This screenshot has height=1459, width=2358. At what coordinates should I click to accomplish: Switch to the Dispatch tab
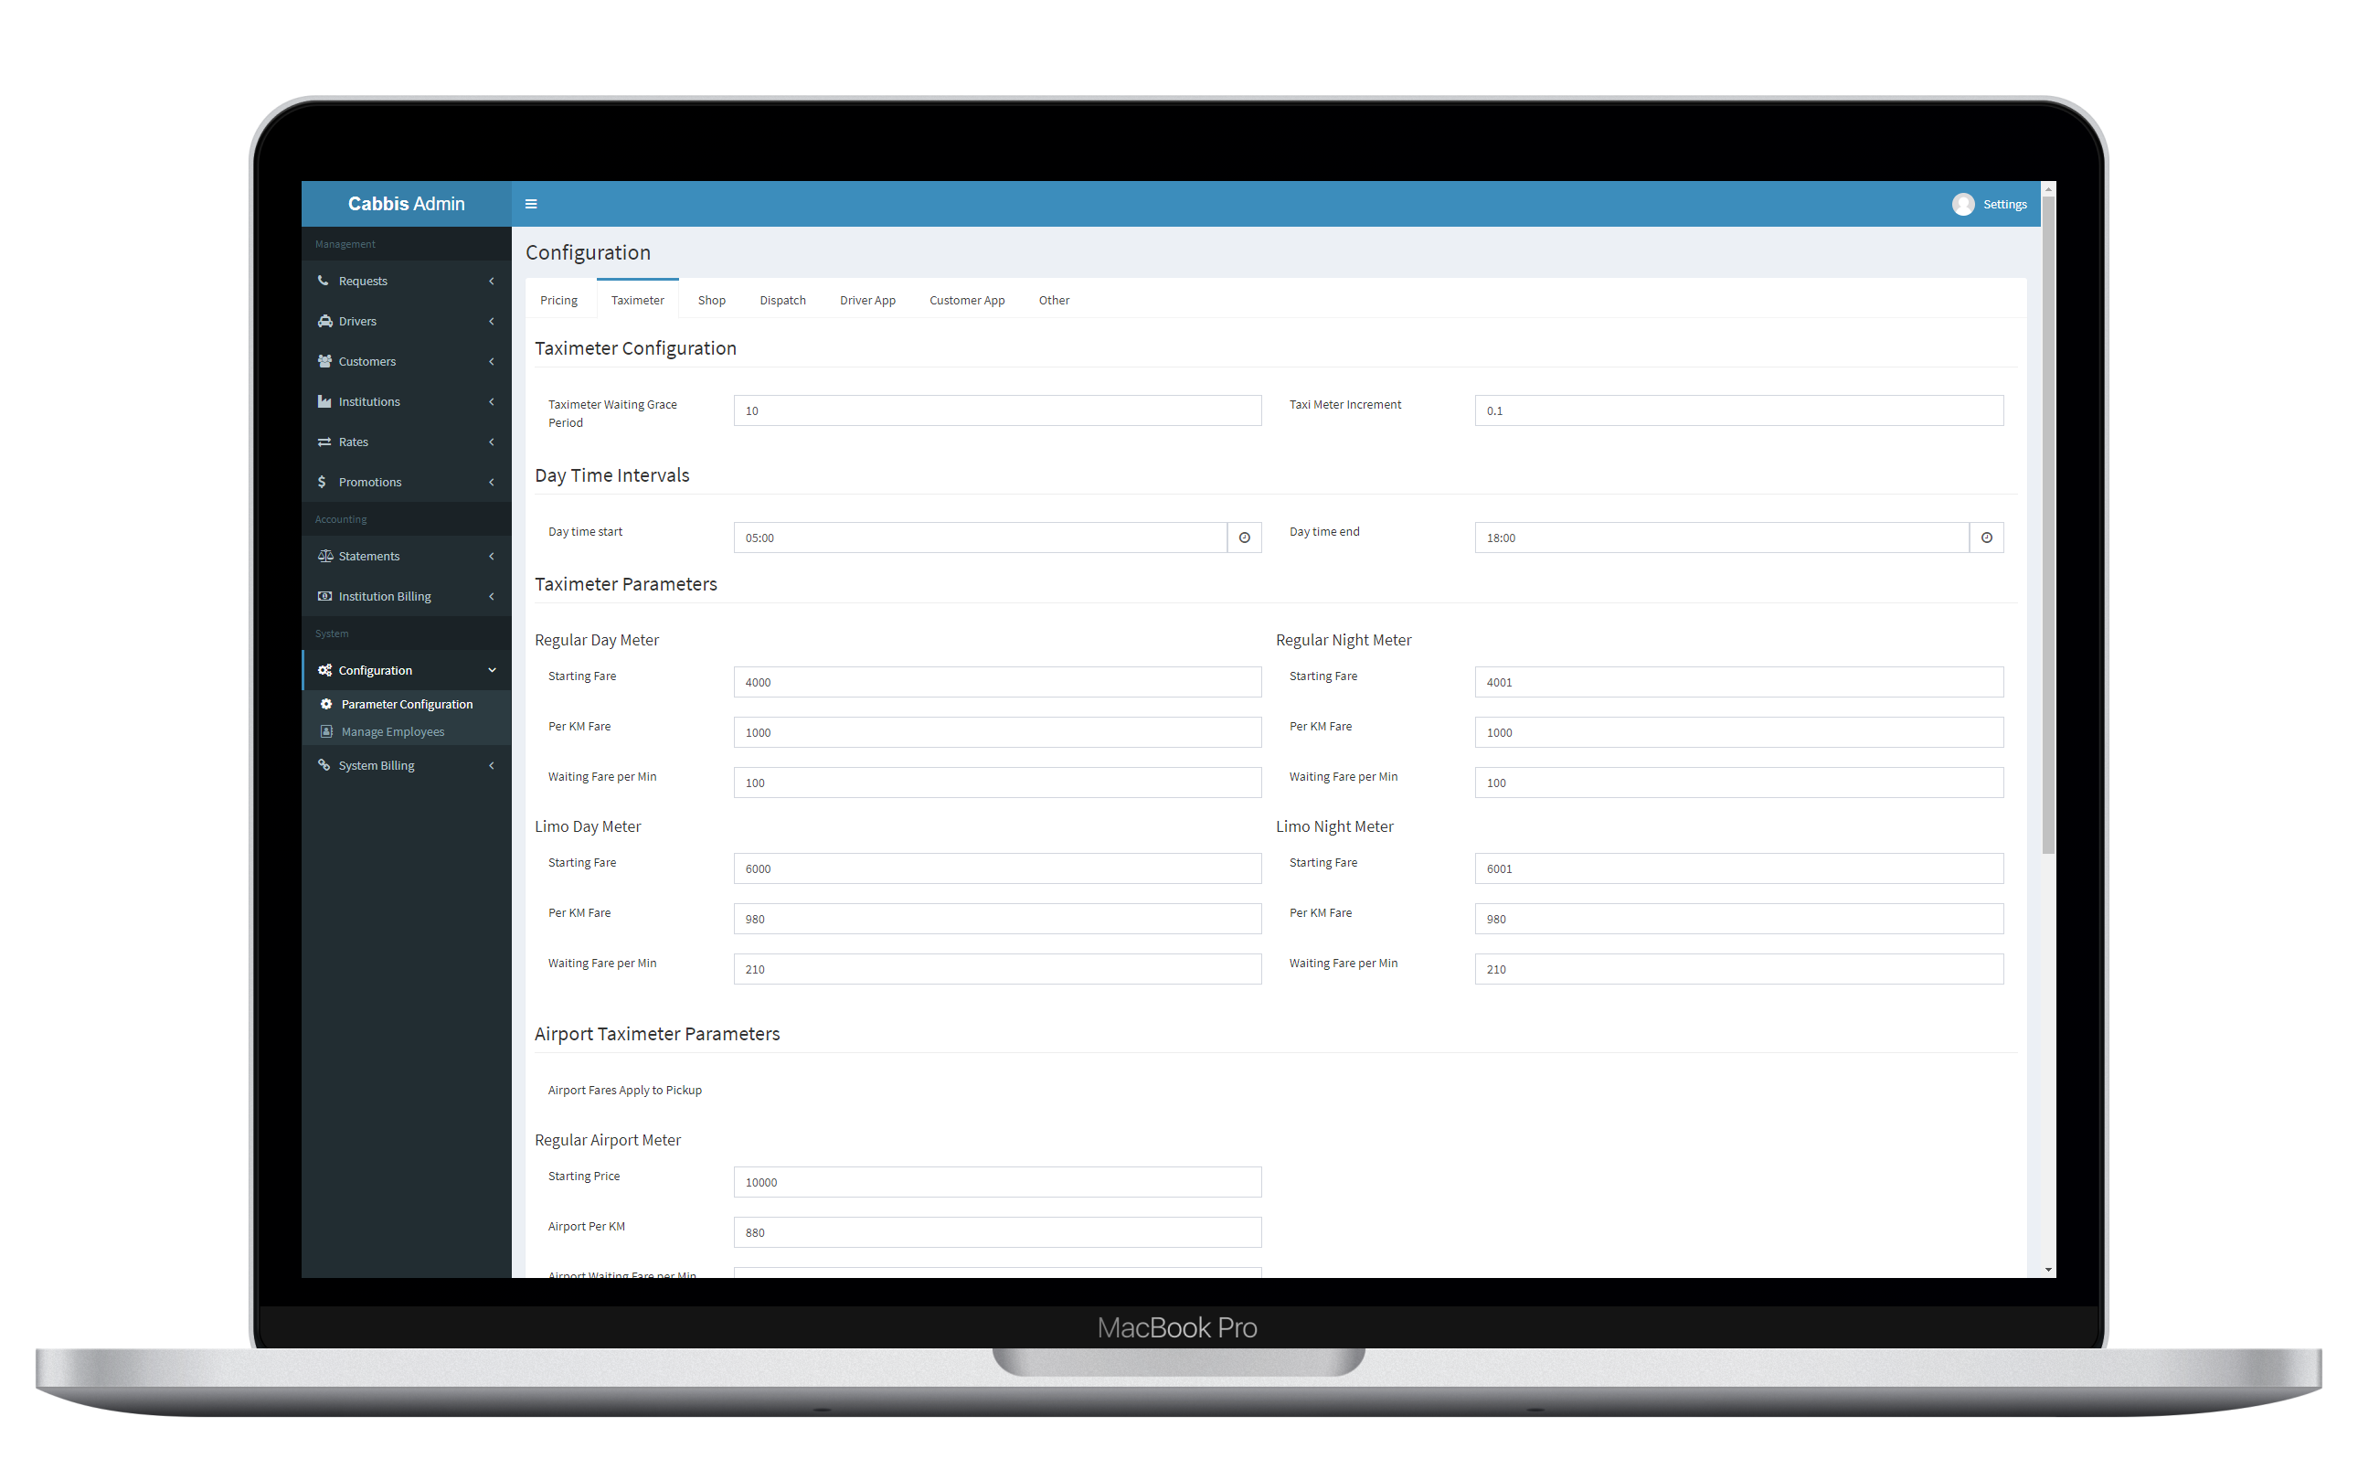782,300
